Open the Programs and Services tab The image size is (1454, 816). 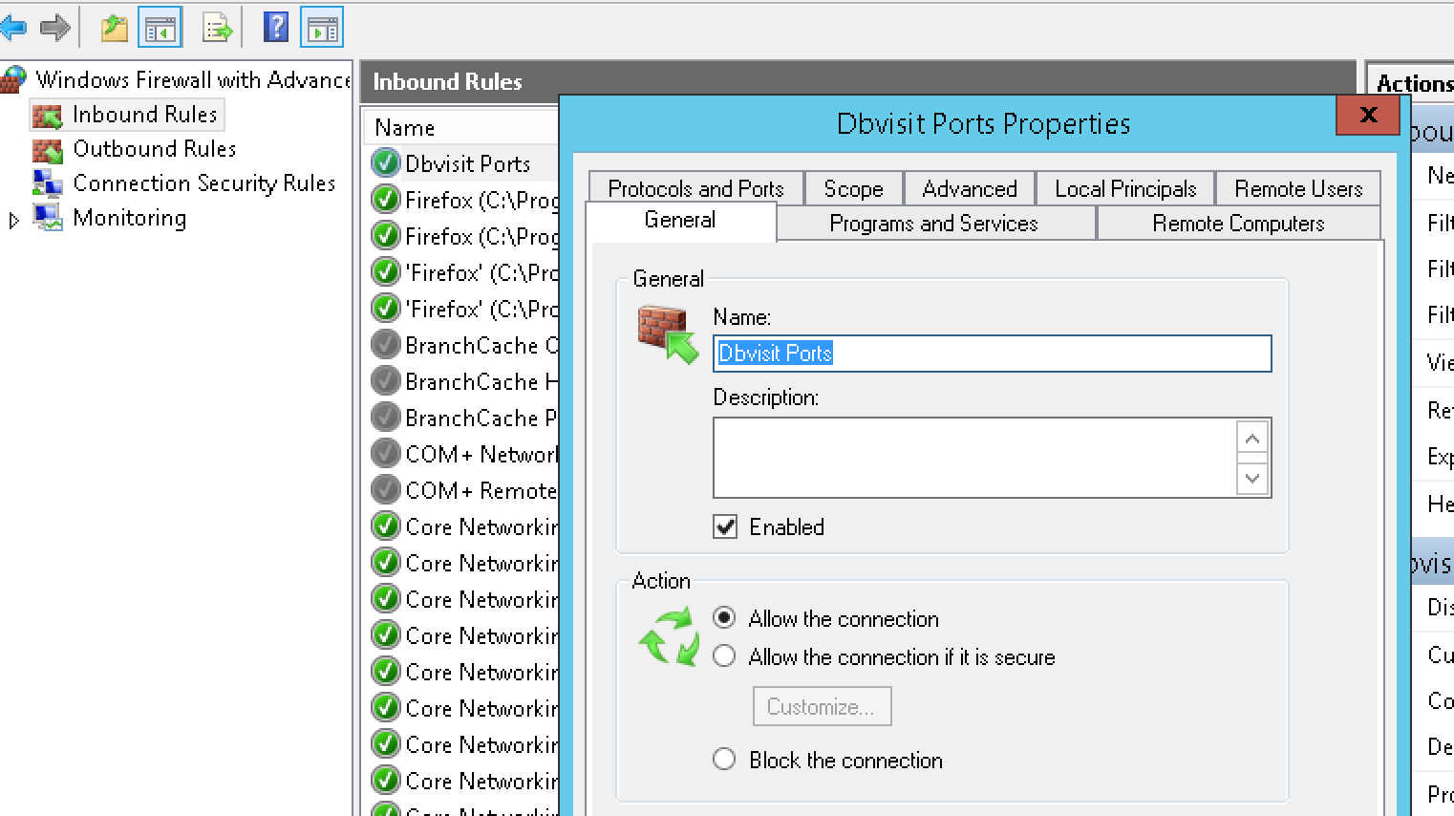[x=934, y=224]
